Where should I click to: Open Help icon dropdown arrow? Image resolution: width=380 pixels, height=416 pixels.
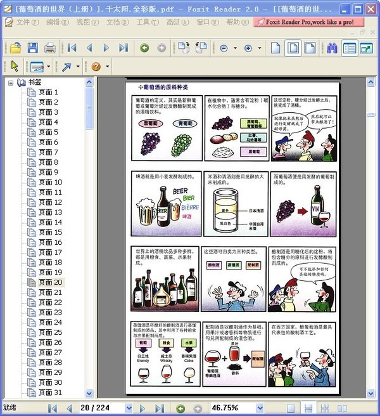tap(107, 67)
